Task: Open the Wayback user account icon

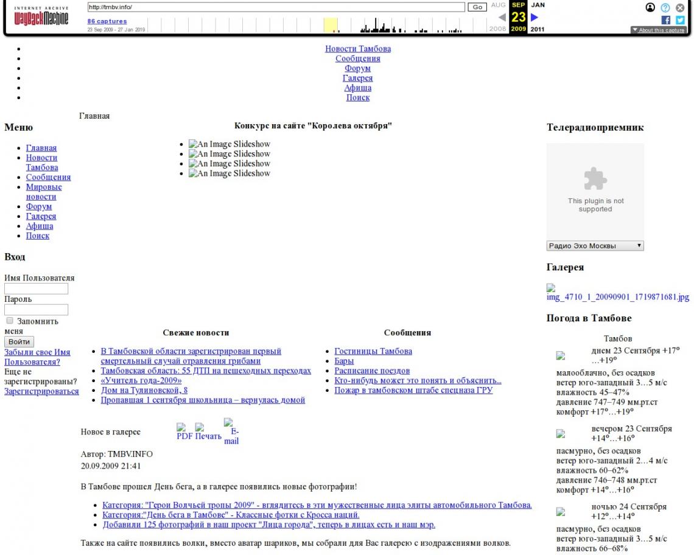Action: pos(650,7)
